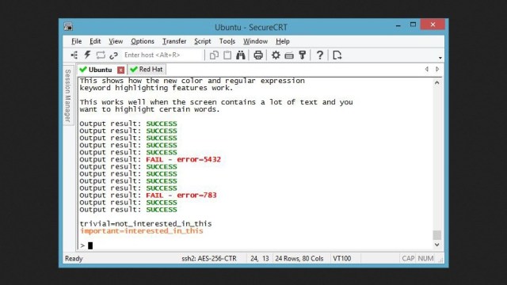The width and height of the screenshot is (507, 285).
Task: Click the 'VT100' status bar entry
Action: click(341, 259)
